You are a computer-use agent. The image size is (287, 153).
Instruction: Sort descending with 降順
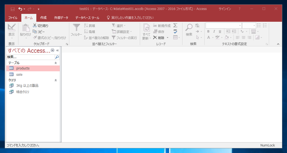(x=89, y=32)
